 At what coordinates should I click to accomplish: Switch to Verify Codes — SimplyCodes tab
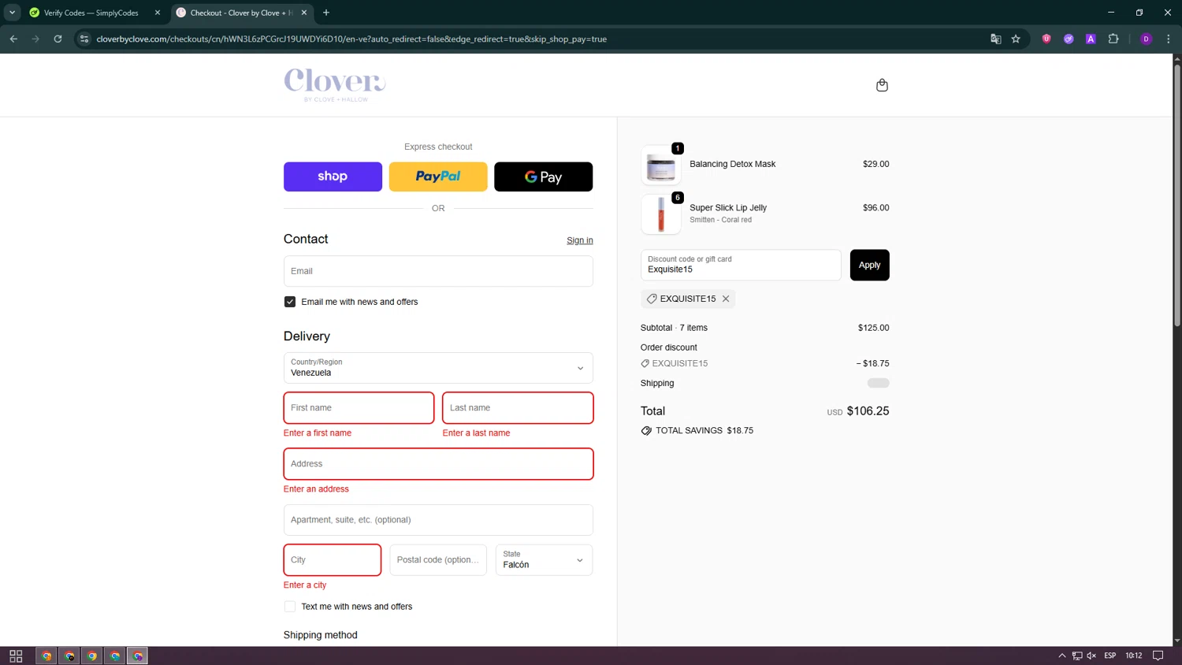click(x=91, y=13)
